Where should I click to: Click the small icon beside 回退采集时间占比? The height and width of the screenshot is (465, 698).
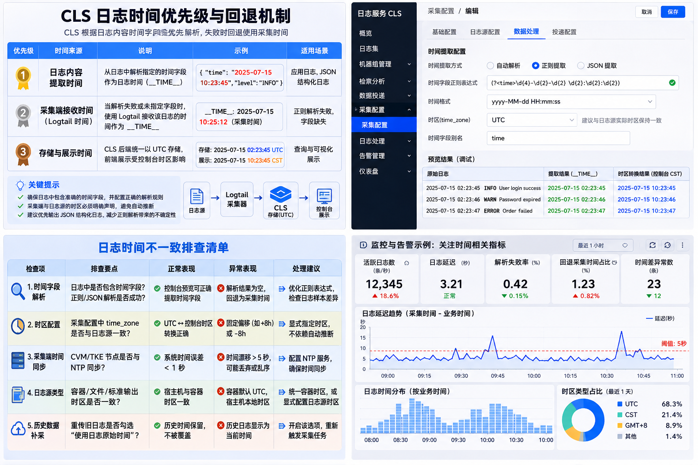pos(614,262)
